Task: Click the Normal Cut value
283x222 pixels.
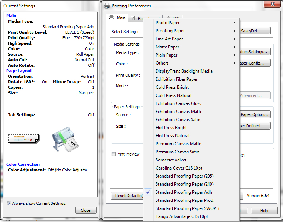Action: coord(84,60)
